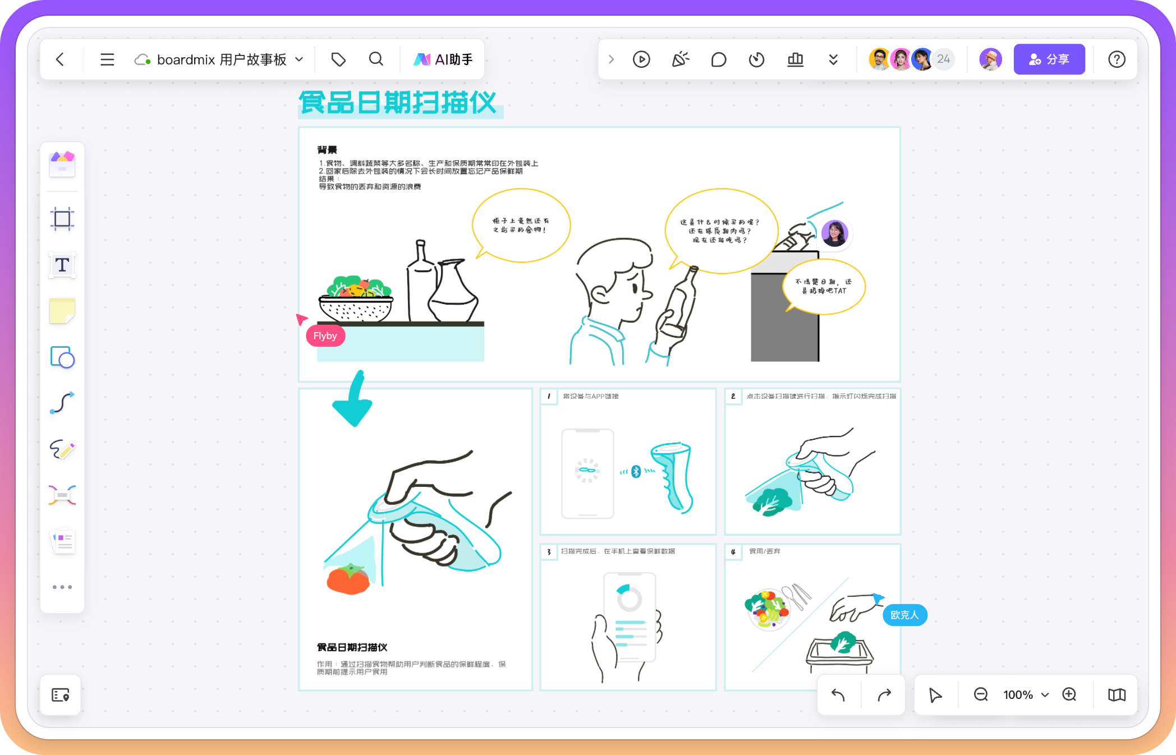Pick the pen drawing tool
This screenshot has height=755, width=1176.
[62, 449]
